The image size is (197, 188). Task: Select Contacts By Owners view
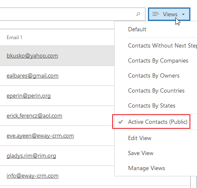[154, 75]
